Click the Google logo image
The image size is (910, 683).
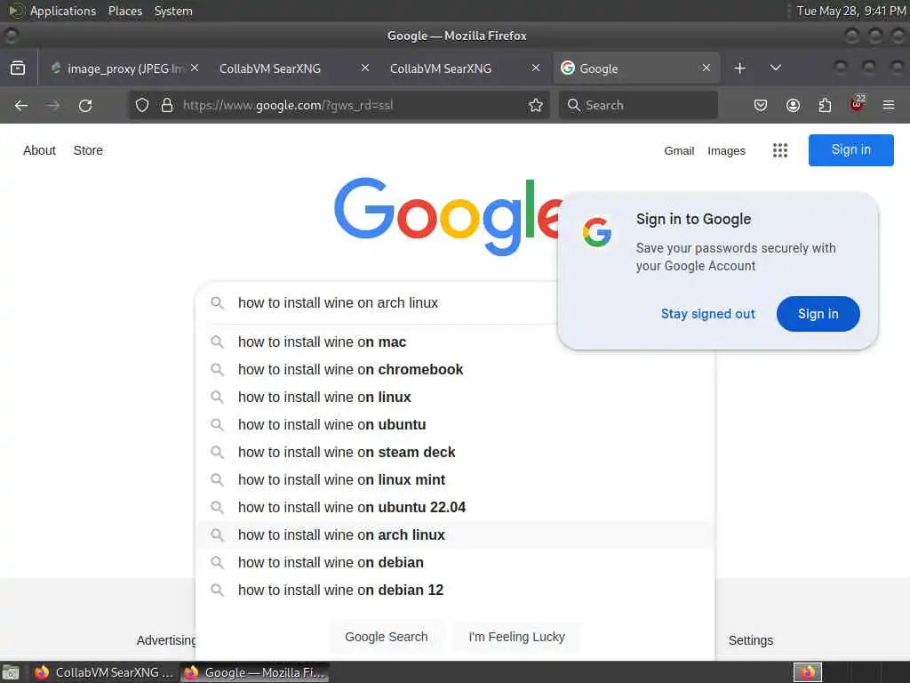pos(448,216)
